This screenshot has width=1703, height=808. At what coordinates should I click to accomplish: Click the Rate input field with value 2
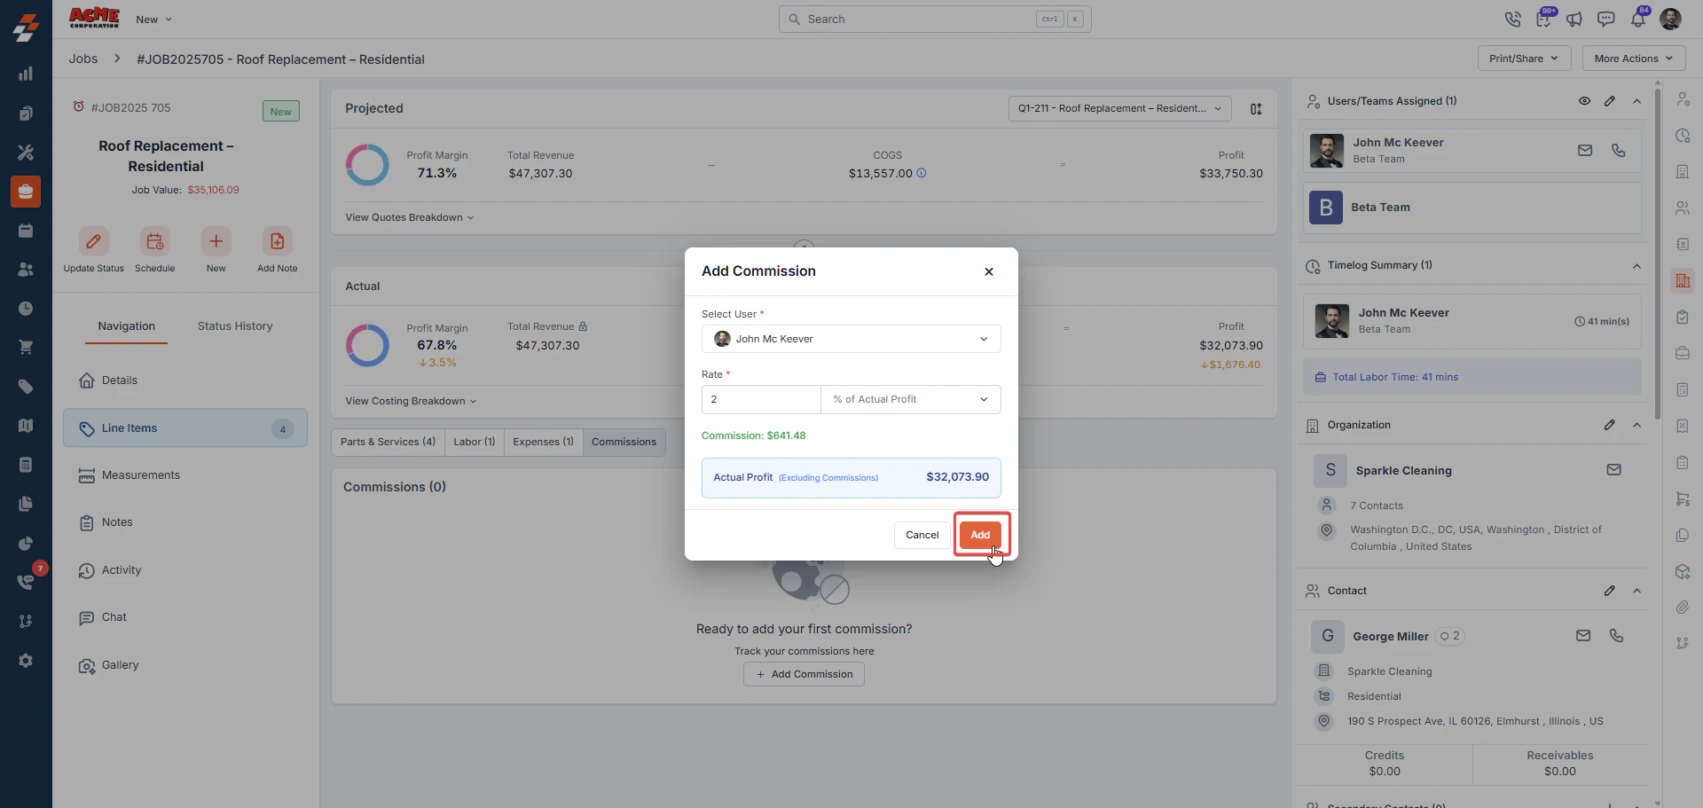coord(761,399)
